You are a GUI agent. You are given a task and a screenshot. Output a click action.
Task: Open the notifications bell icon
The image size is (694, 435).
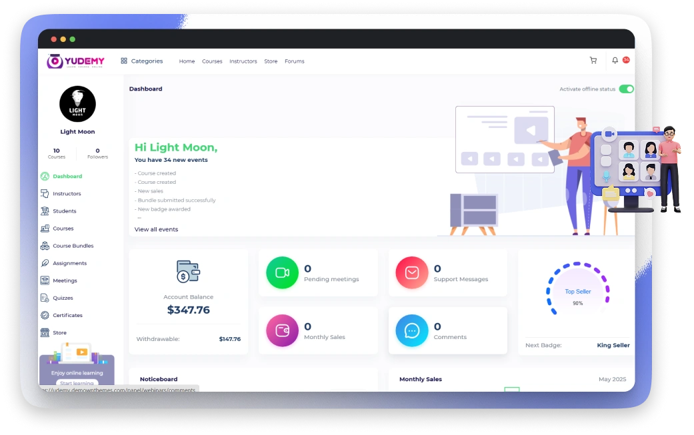coord(615,61)
